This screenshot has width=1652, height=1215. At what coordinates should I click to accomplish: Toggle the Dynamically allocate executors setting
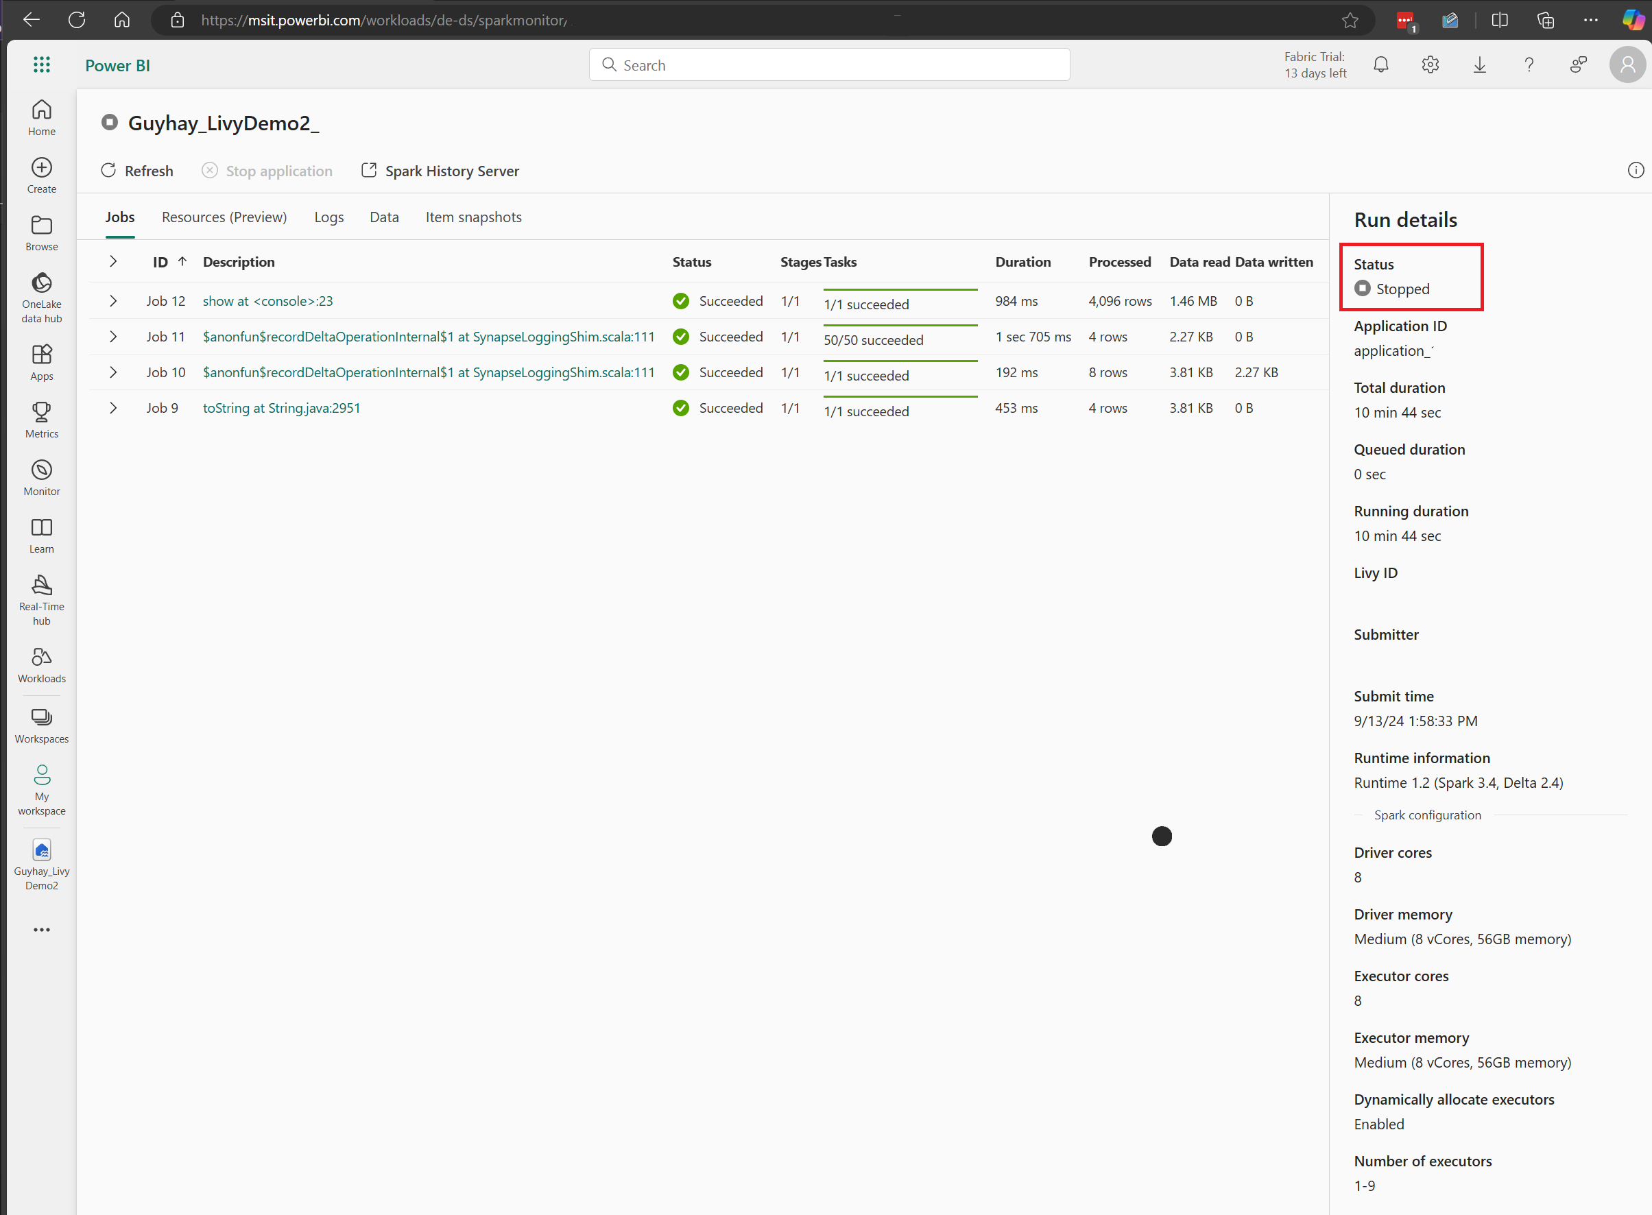[x=1379, y=1124]
